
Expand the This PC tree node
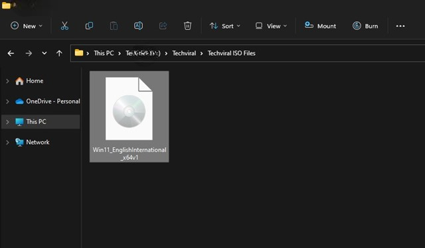coord(7,122)
